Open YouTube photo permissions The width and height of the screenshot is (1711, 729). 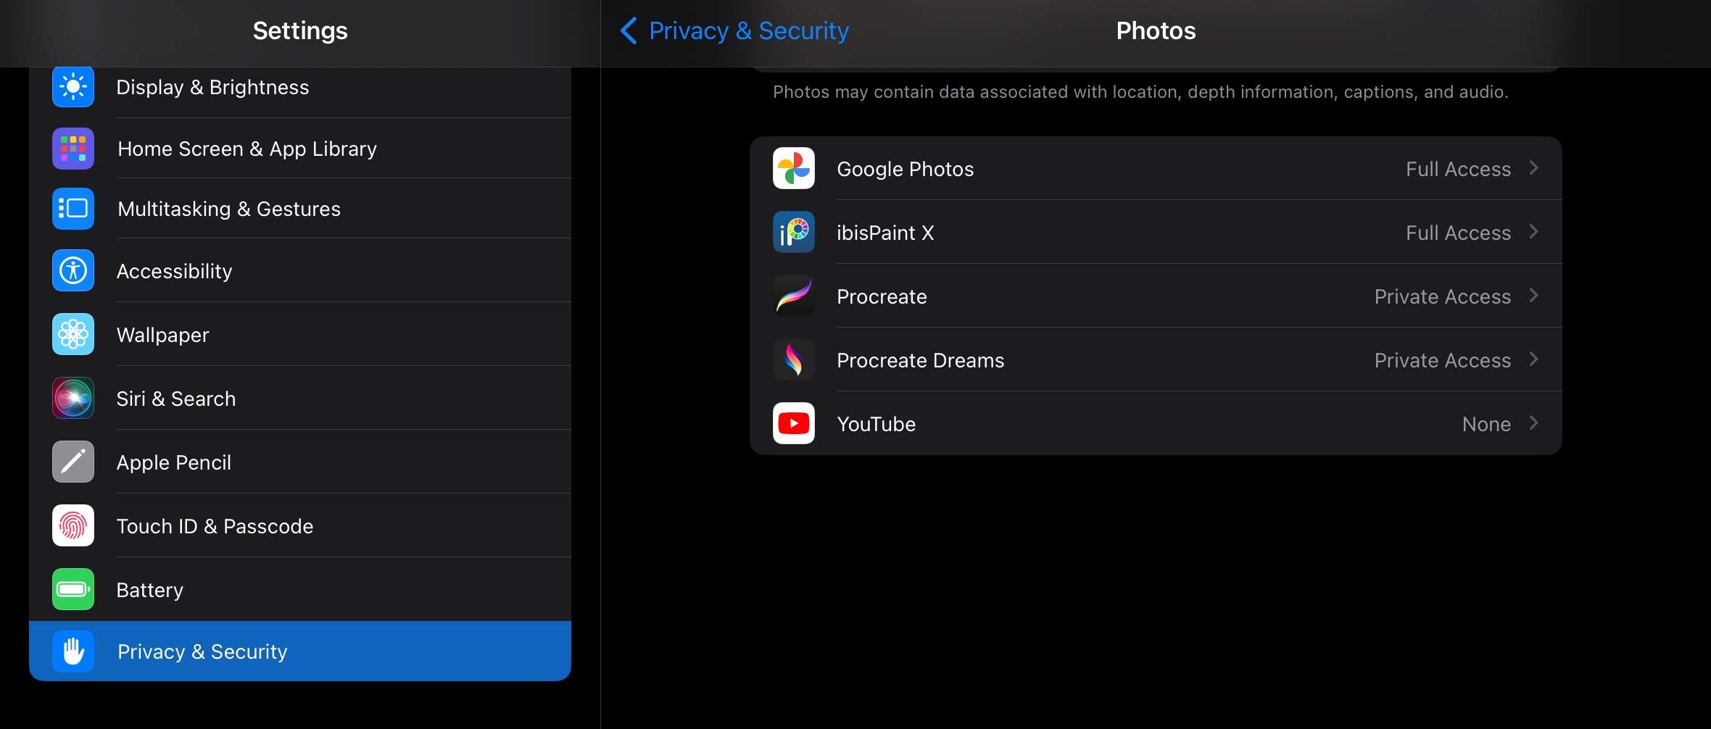point(1156,423)
